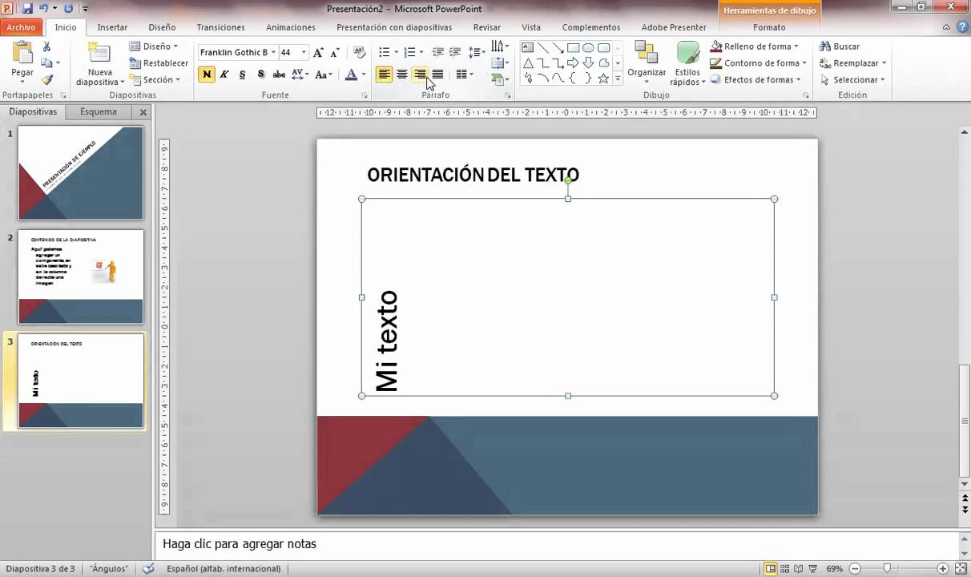Select slide 1 thumbnail
The height and width of the screenshot is (577, 971).
[x=81, y=172]
